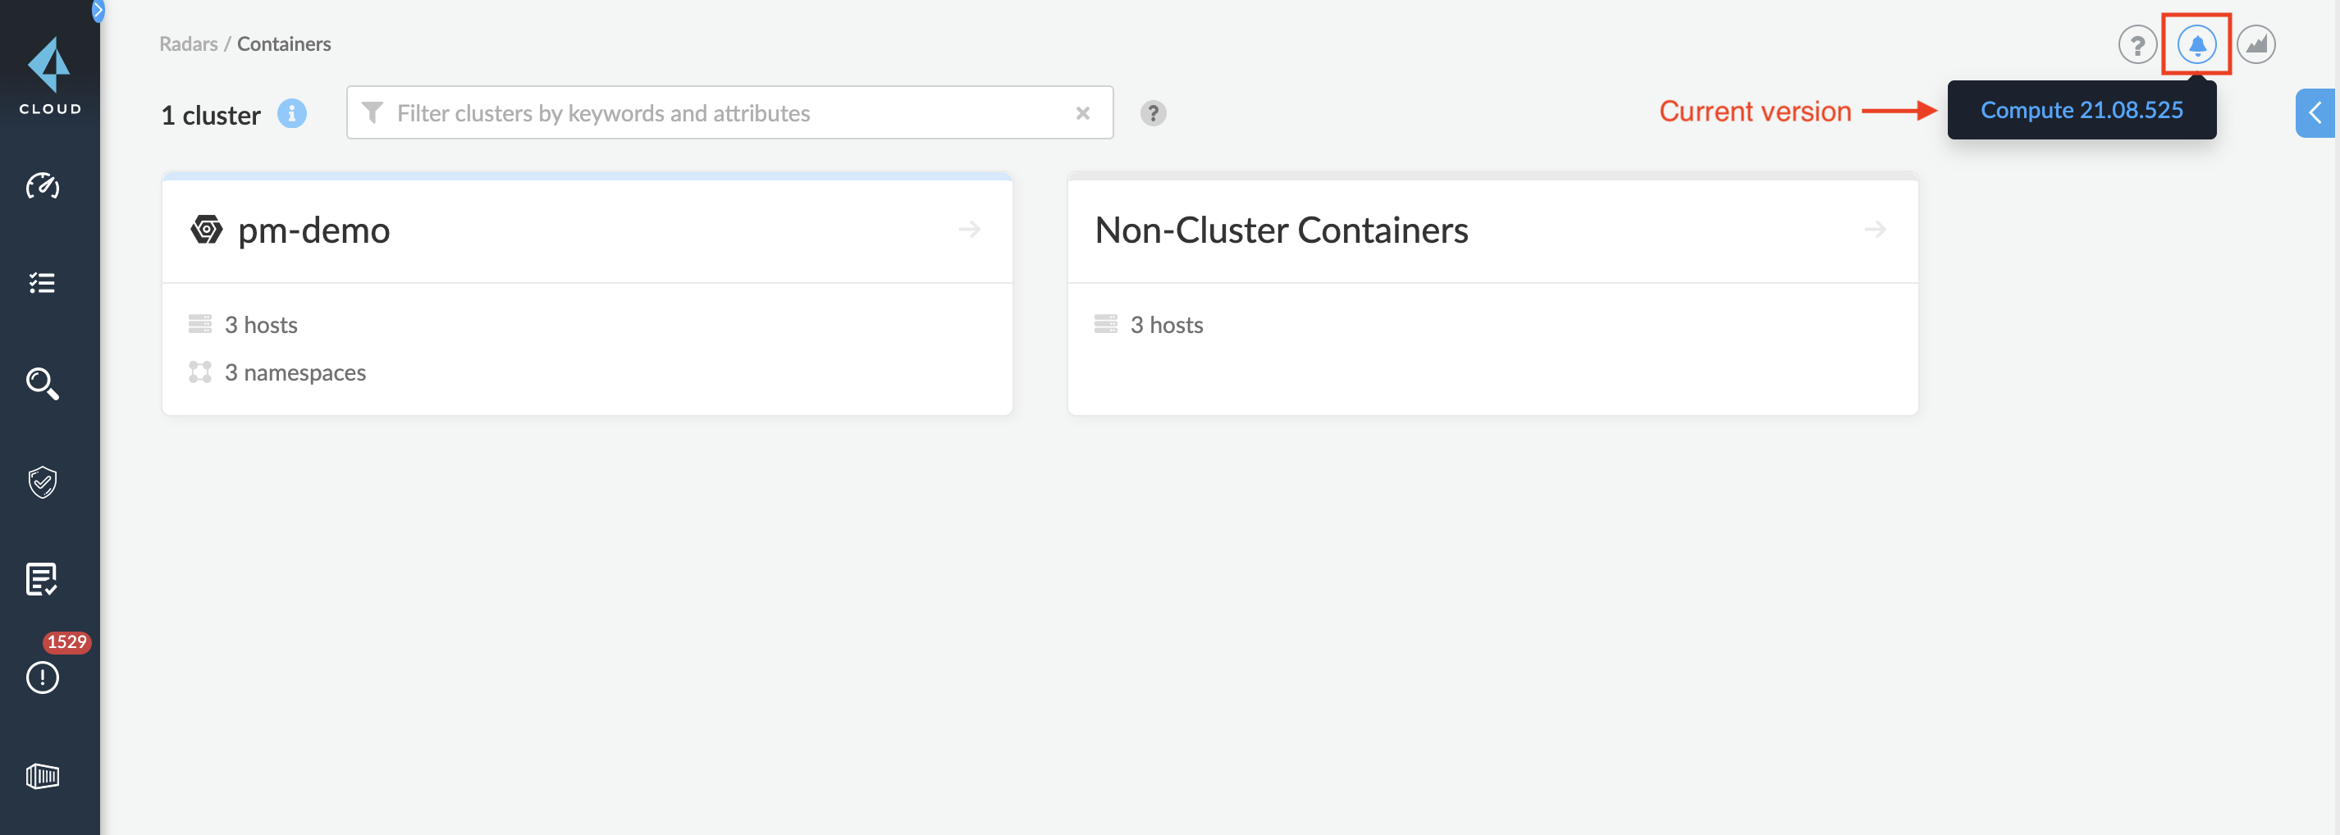The height and width of the screenshot is (835, 2340).
Task: Open the Investigate magnifier icon in sidebar
Action: click(x=43, y=383)
